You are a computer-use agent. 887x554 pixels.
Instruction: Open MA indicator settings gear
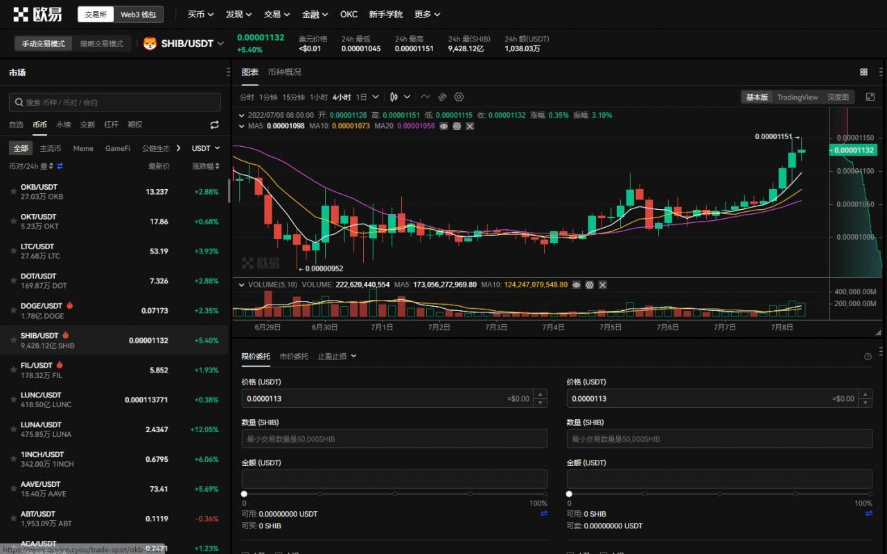tap(457, 126)
